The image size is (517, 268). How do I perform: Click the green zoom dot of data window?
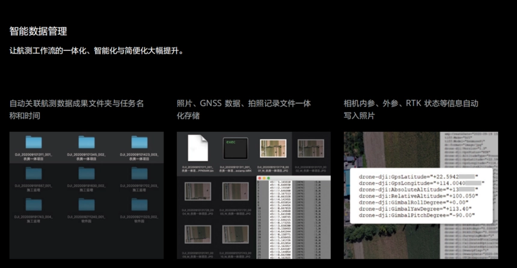click(268, 178)
